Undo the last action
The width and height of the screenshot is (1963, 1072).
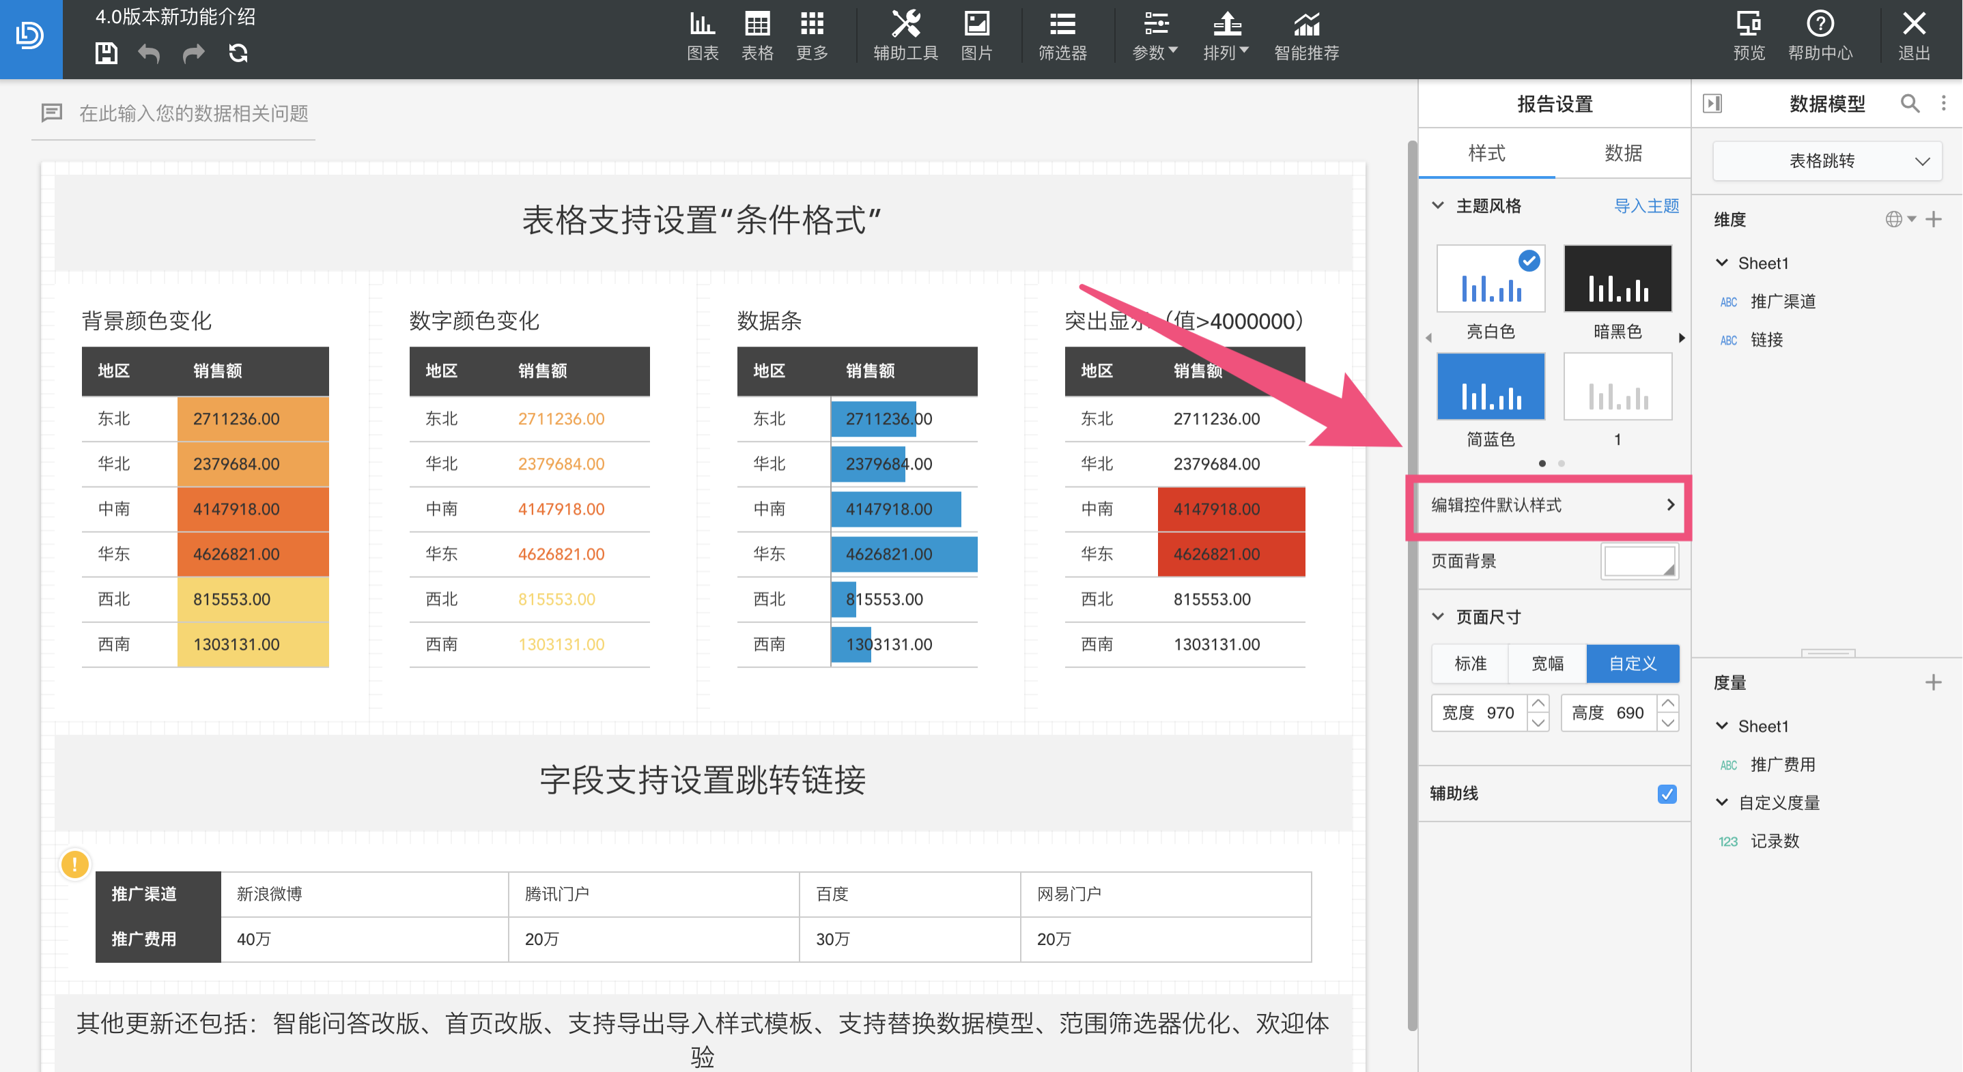click(x=149, y=53)
